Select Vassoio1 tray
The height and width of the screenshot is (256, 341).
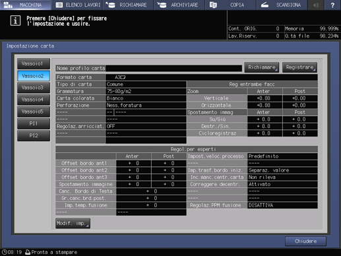tap(34, 64)
